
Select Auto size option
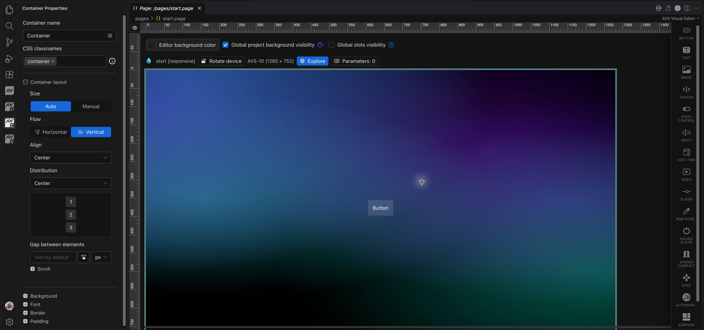(x=51, y=106)
